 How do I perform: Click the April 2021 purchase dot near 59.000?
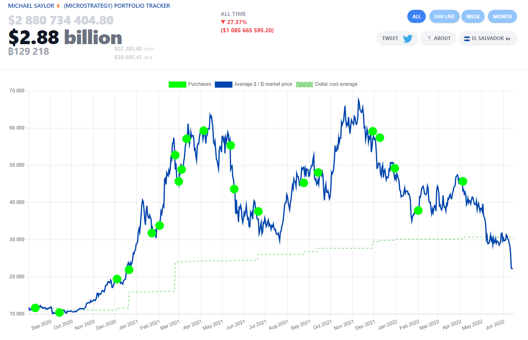tap(204, 131)
